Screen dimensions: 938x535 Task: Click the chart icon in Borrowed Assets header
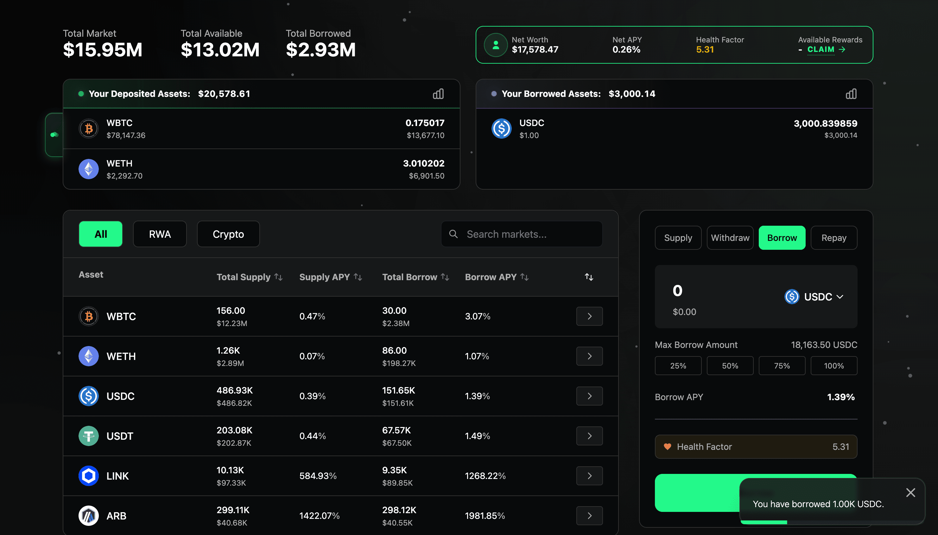(x=851, y=94)
